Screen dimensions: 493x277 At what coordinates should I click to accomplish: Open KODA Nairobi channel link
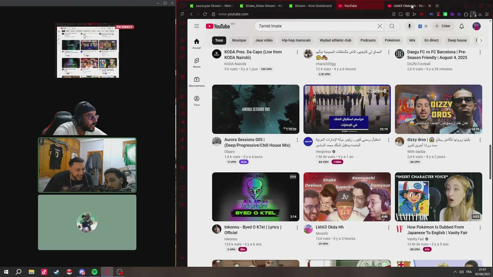click(x=235, y=64)
